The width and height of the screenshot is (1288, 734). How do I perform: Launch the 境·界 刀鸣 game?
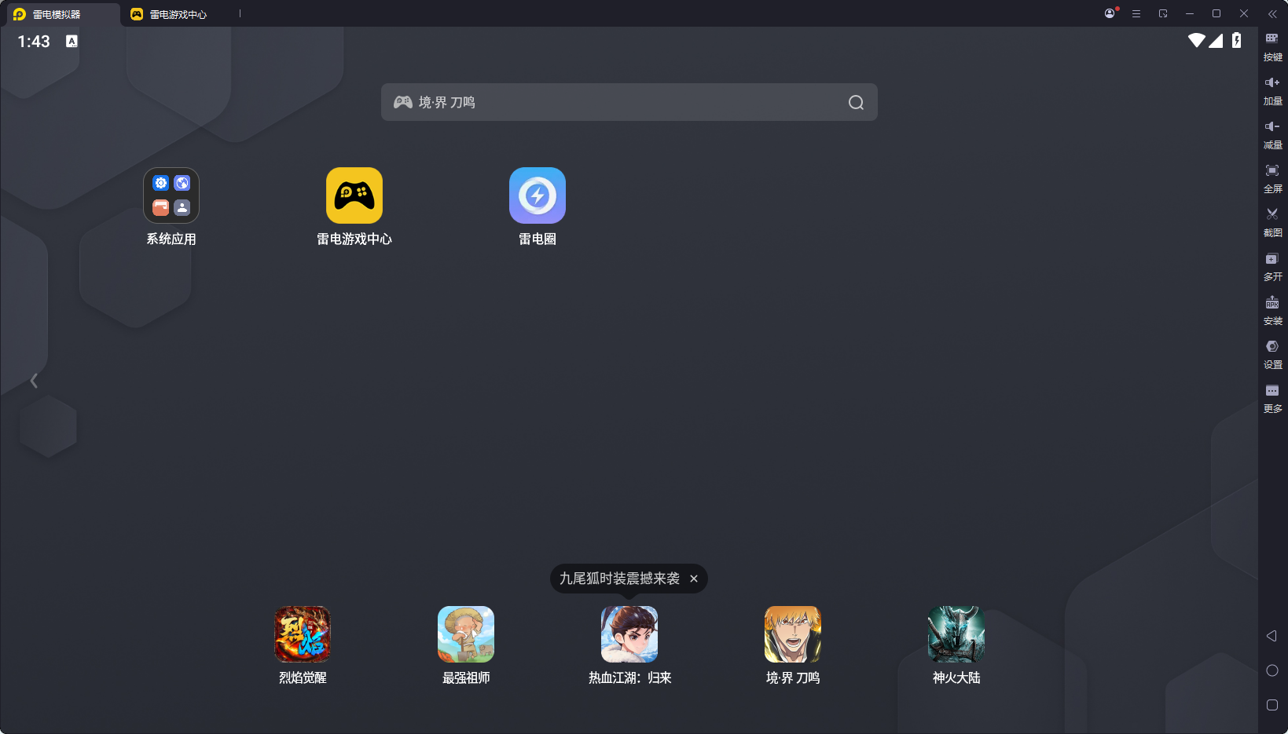coord(793,634)
